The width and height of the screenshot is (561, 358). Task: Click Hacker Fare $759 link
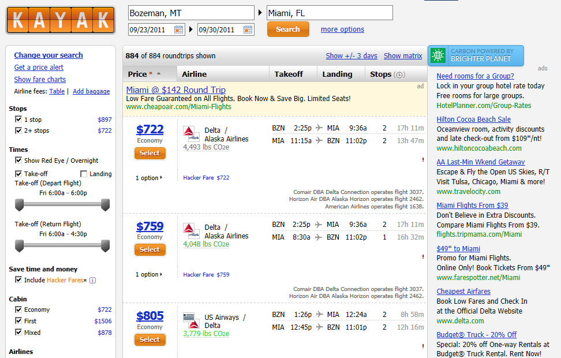click(206, 275)
